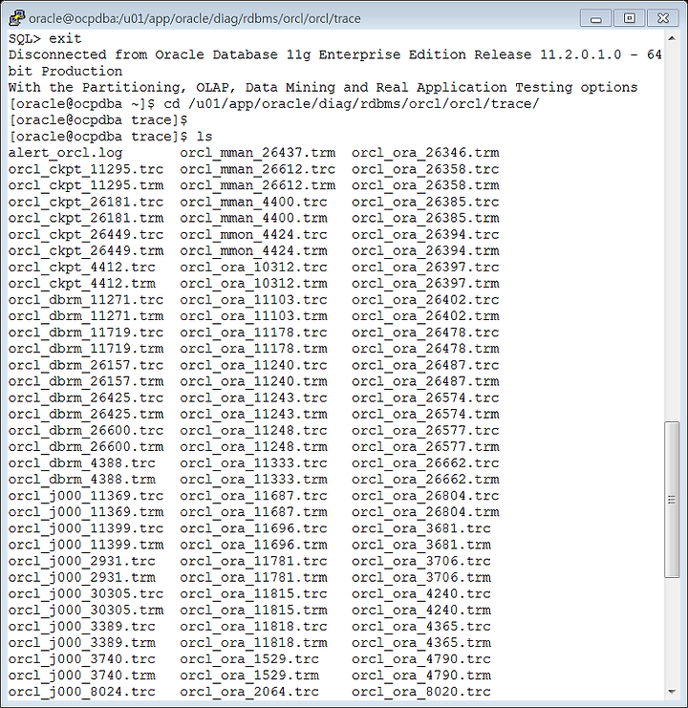Viewport: 688px width, 708px height.
Task: Click on orcl_j000_11369.trc file name
Action: [x=86, y=496]
